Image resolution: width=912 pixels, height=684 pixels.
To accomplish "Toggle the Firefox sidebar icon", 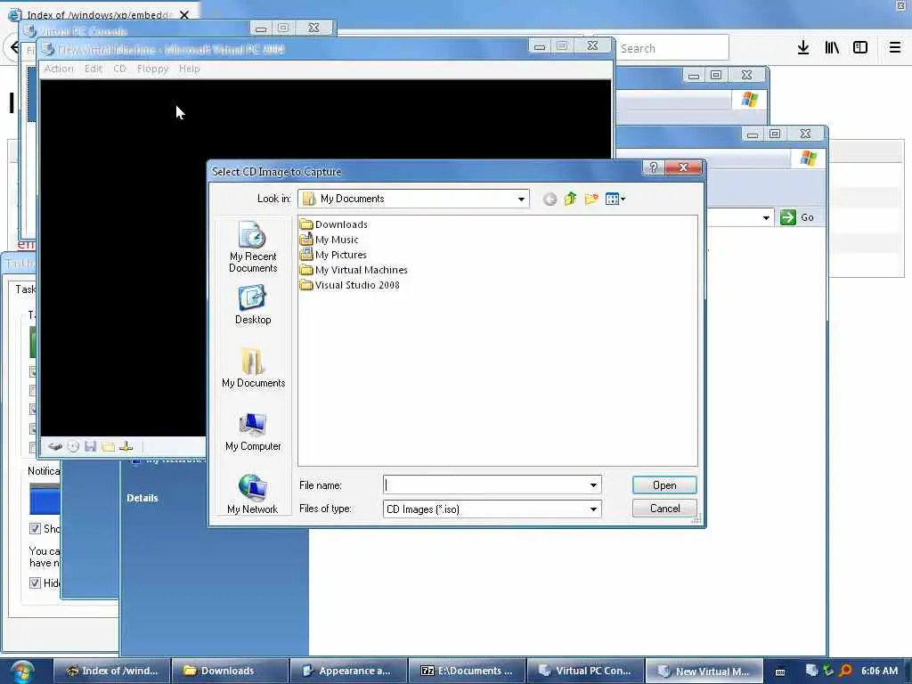I will click(x=860, y=48).
